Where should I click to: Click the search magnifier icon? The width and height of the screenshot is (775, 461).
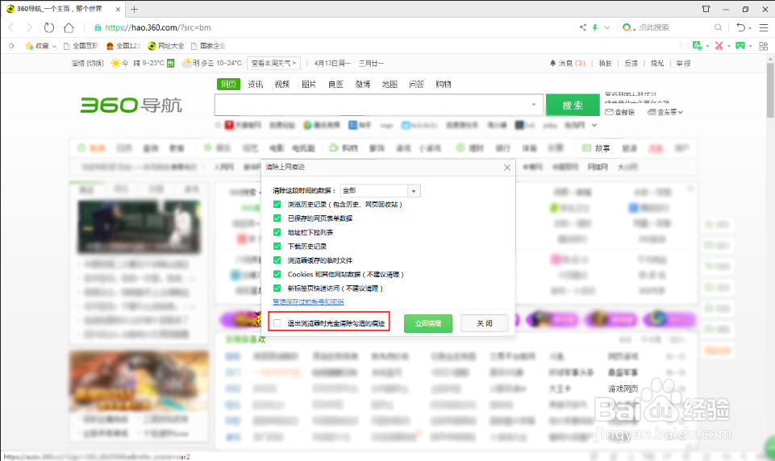tap(719, 27)
